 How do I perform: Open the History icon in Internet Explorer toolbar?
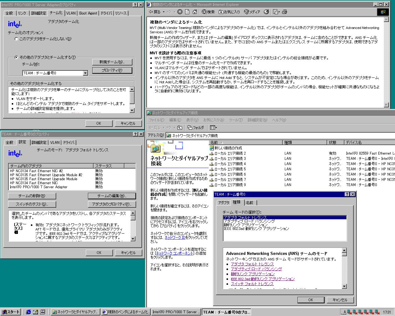coord(266,12)
